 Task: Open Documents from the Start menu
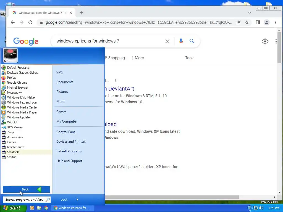(65, 82)
